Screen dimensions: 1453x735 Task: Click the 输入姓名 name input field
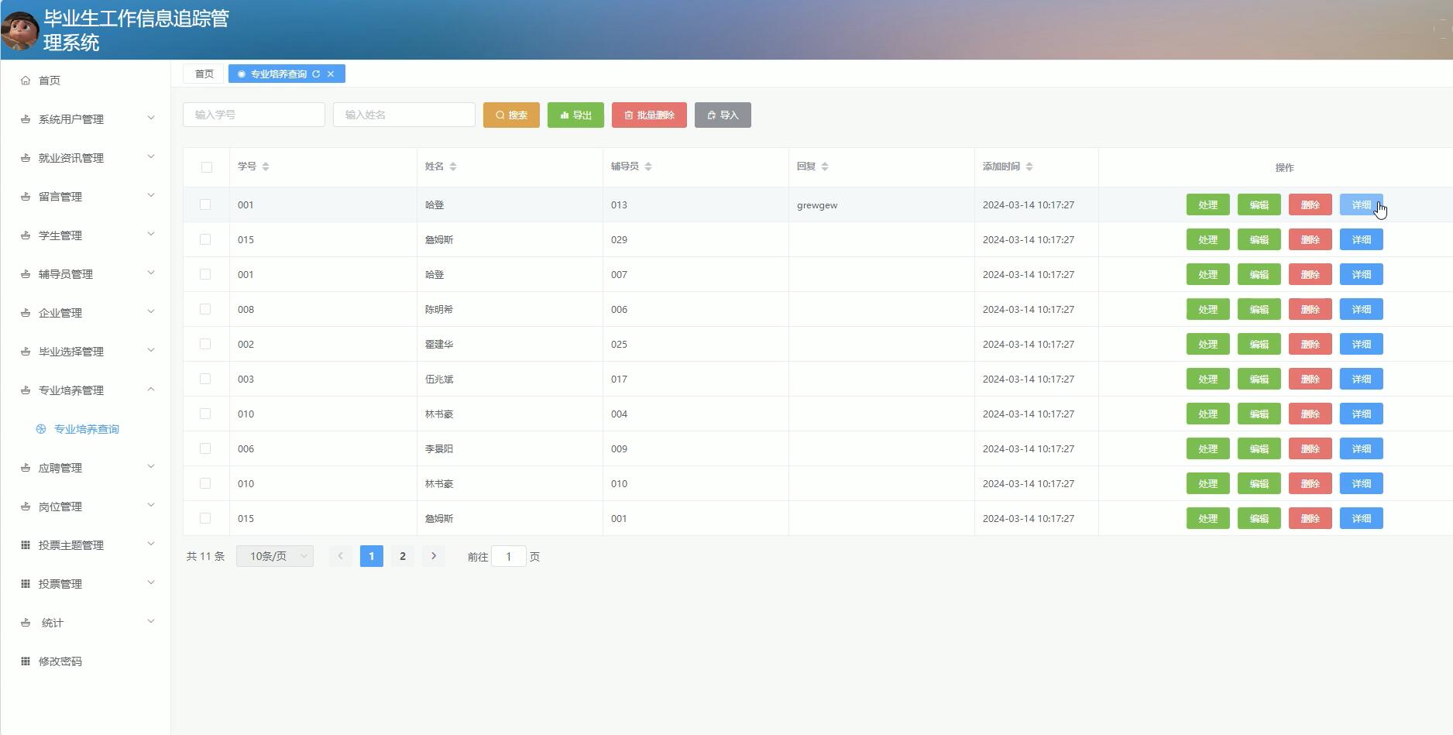pos(403,115)
